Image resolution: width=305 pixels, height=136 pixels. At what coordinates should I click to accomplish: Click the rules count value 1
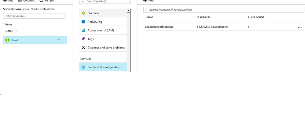point(248,27)
